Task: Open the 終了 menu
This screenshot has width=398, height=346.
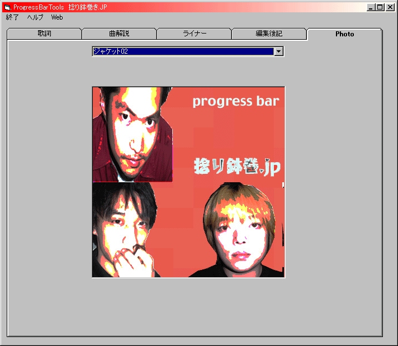Action: (12, 17)
